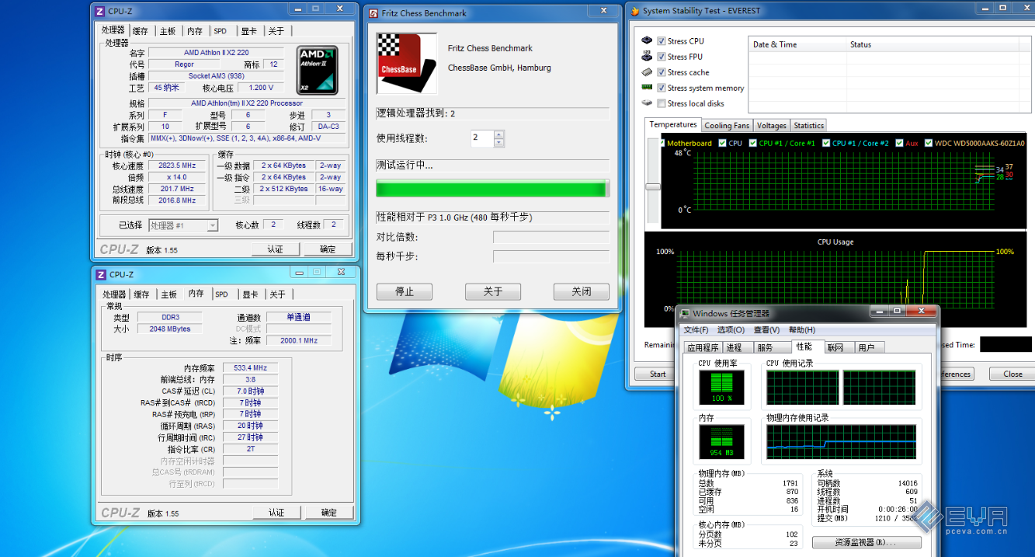Click the EVEREST flame icon in the title bar
This screenshot has height=557, width=1035.
pyautogui.click(x=634, y=11)
